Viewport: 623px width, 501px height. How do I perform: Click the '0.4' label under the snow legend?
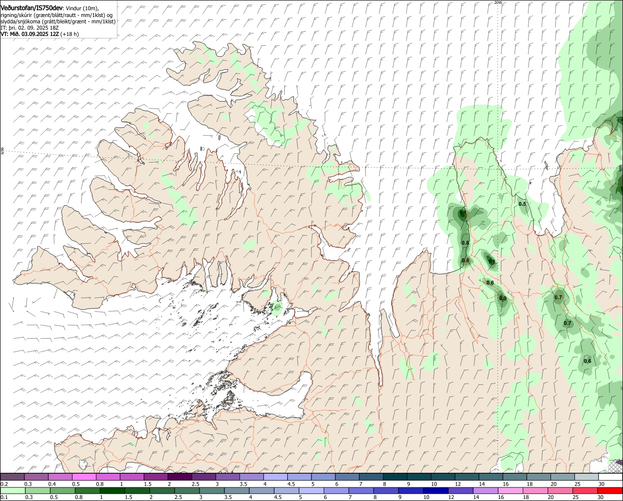pyautogui.click(x=52, y=484)
